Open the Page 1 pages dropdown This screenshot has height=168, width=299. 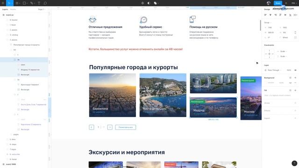click(42, 9)
